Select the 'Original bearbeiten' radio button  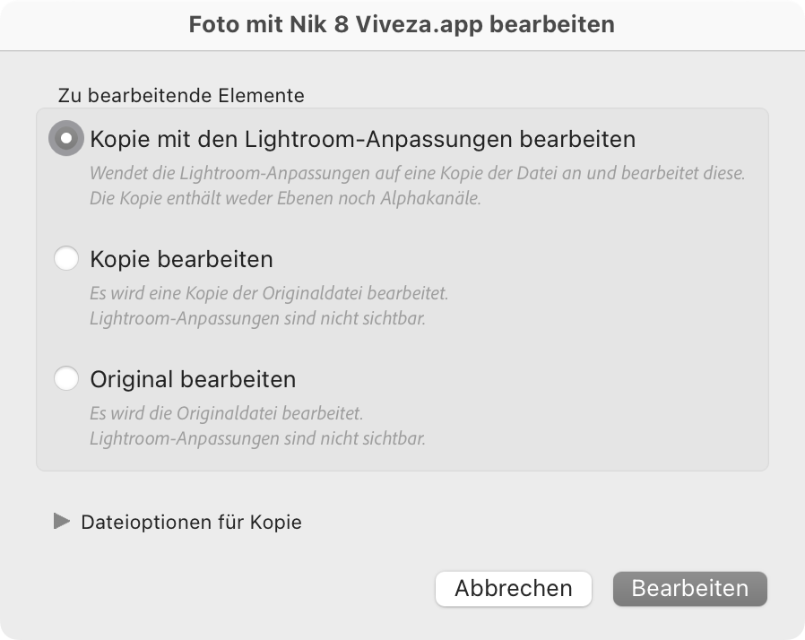point(66,378)
